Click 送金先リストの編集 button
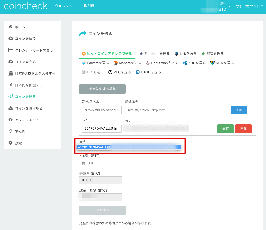266x230 pixels. tap(102, 89)
